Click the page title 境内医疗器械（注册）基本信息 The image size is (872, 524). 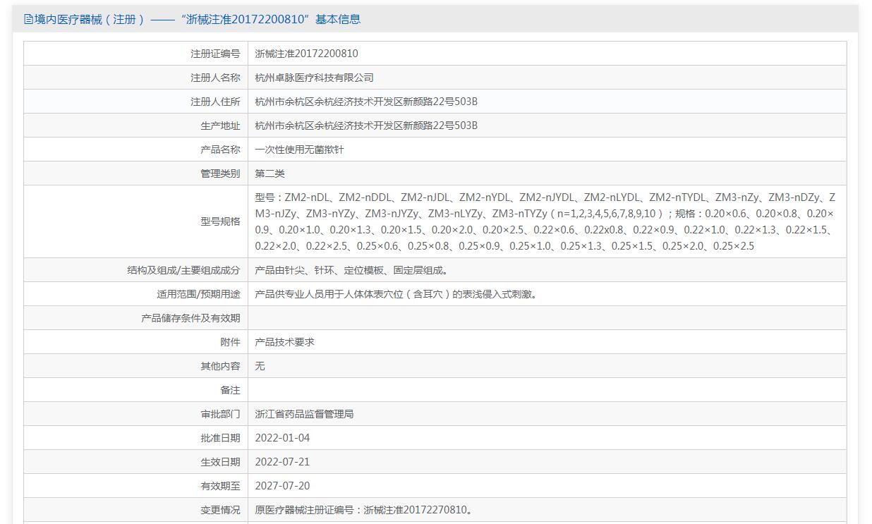coord(198,19)
